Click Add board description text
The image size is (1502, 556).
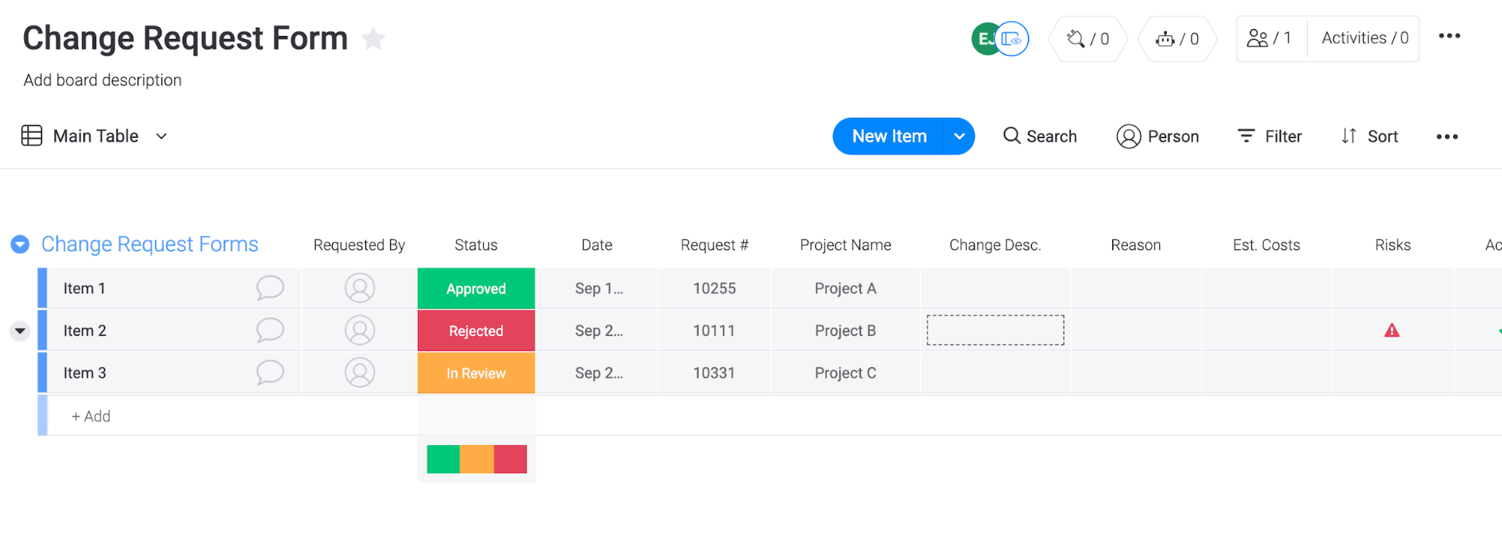[x=102, y=80]
